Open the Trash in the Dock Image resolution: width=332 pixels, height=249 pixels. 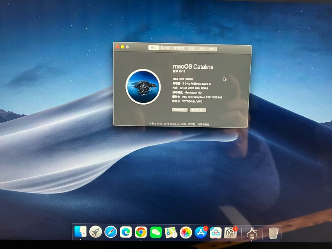click(x=273, y=233)
